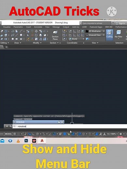
Task: Open VLC media player from taskbar
Action: coord(18,141)
